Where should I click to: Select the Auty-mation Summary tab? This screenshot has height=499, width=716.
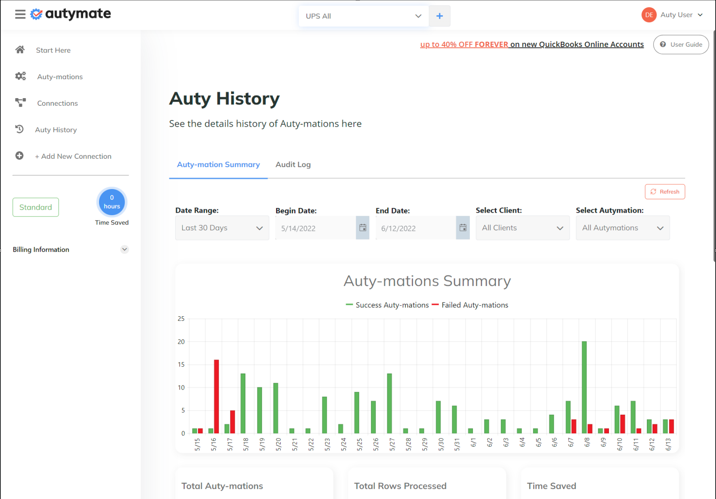218,165
